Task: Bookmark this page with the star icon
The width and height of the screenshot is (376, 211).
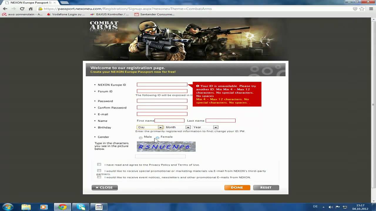Action: pyautogui.click(x=362, y=9)
